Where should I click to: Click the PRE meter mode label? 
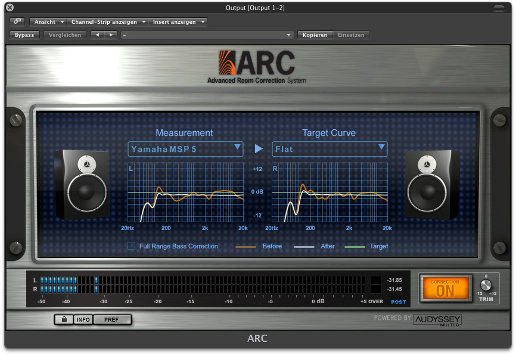397,297
